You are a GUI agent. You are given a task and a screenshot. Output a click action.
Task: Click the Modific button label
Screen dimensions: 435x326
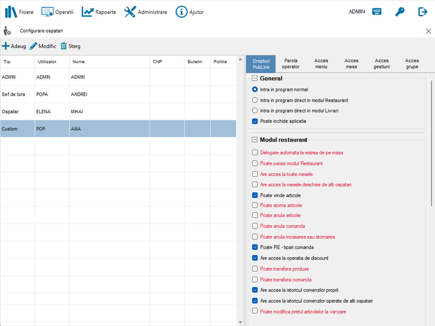click(47, 46)
